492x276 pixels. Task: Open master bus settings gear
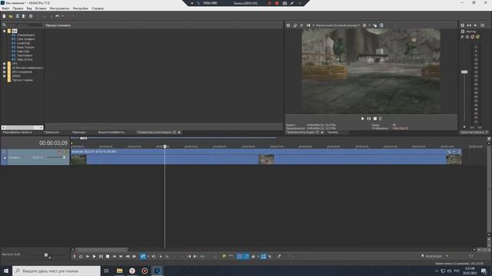(463, 25)
